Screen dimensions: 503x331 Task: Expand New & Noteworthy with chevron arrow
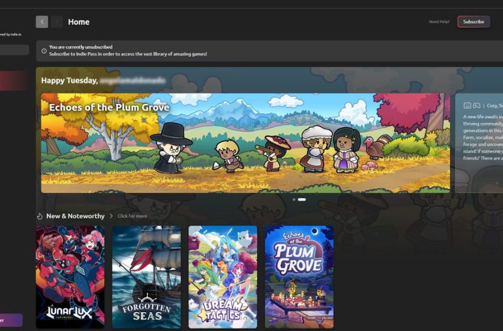click(x=111, y=216)
